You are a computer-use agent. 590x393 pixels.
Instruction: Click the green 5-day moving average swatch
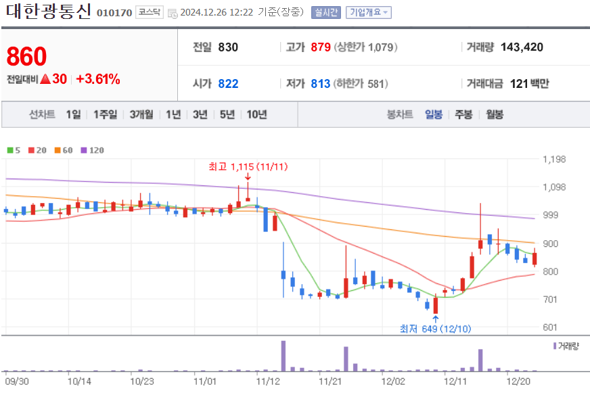(x=10, y=150)
